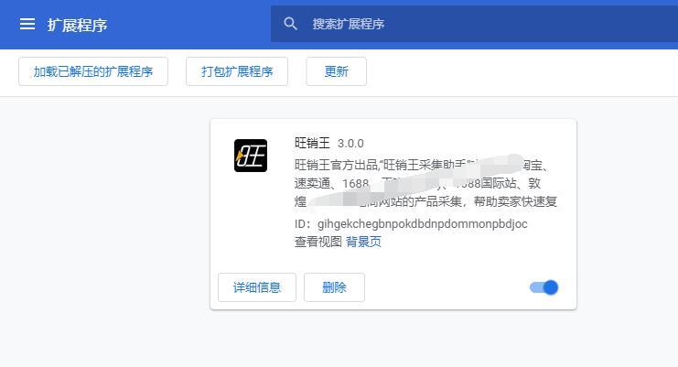Click the 旺销王 extension logo icon
The width and height of the screenshot is (678, 367).
pos(251,156)
